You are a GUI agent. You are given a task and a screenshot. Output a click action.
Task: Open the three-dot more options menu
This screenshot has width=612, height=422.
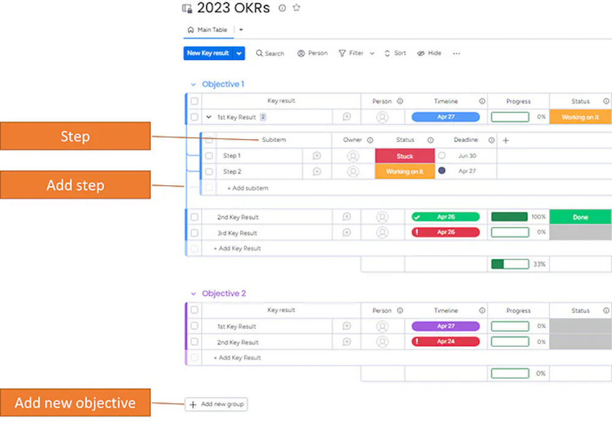[x=457, y=53]
